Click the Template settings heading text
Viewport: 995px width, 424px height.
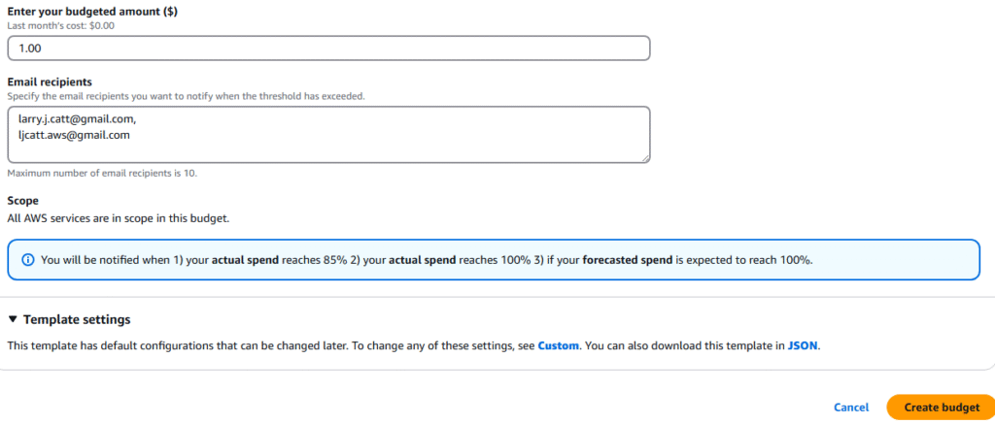pyautogui.click(x=77, y=319)
